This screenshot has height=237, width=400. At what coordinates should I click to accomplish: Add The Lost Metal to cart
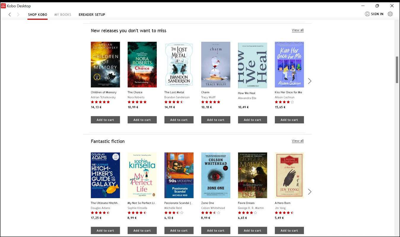click(x=179, y=120)
